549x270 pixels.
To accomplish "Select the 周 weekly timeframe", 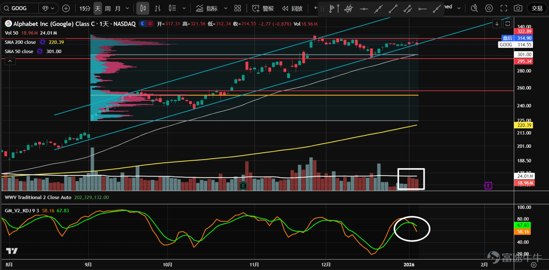I will [108, 8].
